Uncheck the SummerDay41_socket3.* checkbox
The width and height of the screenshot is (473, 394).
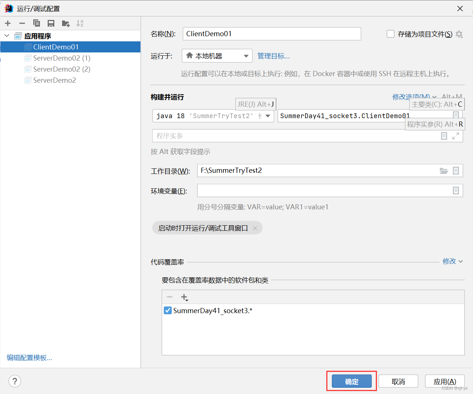(x=168, y=310)
